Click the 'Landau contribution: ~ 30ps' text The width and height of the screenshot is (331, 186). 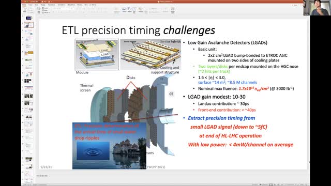point(223,104)
